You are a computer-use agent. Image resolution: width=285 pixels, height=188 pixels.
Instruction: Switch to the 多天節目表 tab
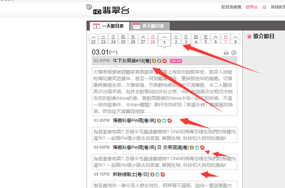pos(150,26)
